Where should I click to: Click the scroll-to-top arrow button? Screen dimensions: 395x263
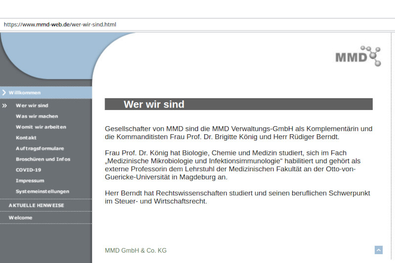(x=378, y=250)
